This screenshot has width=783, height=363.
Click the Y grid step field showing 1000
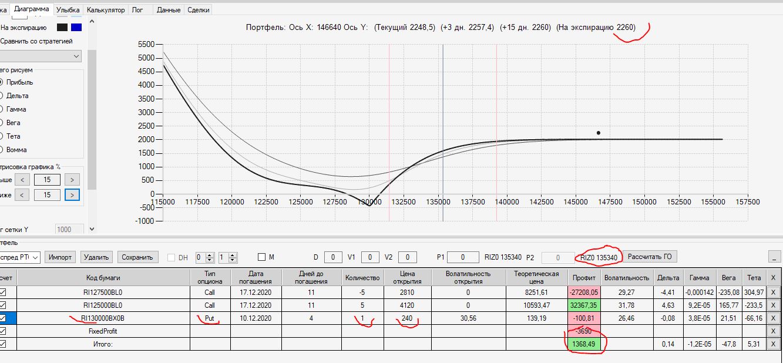pyautogui.click(x=70, y=230)
